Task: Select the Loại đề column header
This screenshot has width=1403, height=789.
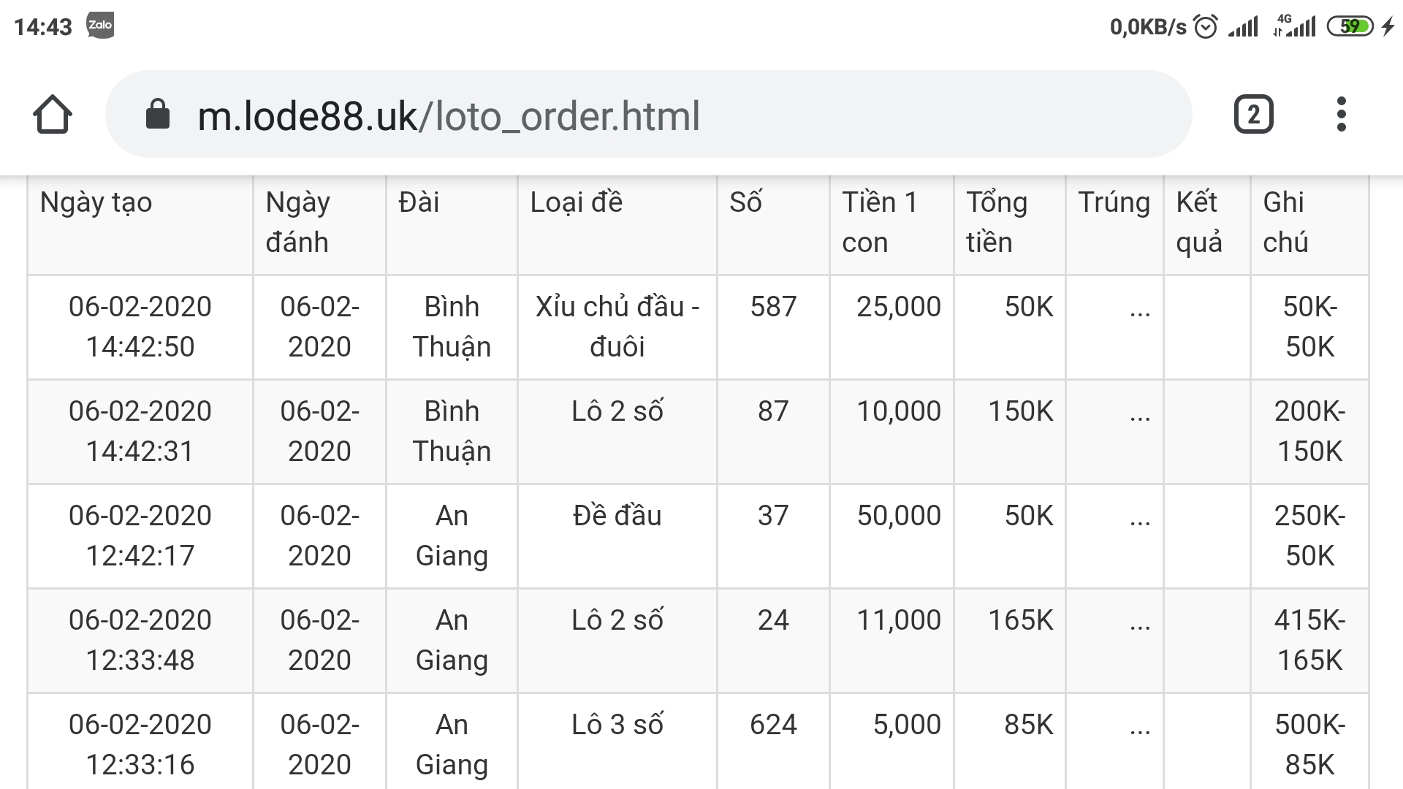Action: tap(576, 202)
